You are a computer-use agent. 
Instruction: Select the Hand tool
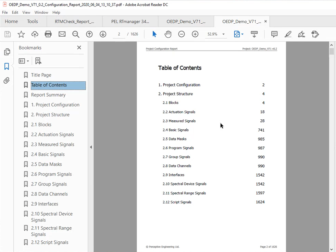(x=168, y=34)
